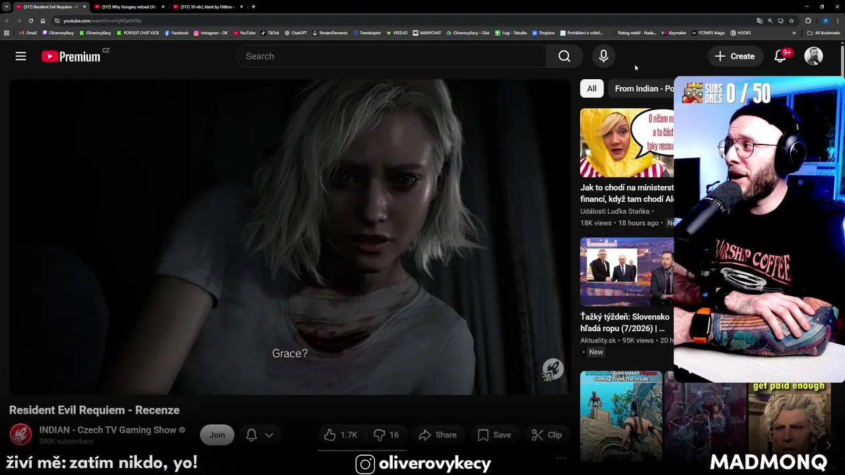Screen dimensions: 845x475
Task: Go back in browser history
Action: (7, 20)
